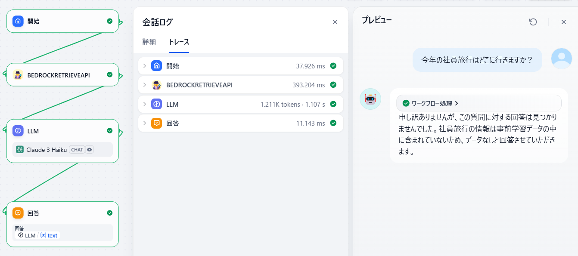Expand the LLM trace entry chevron
Viewport: 578px width, 256px height.
point(145,104)
